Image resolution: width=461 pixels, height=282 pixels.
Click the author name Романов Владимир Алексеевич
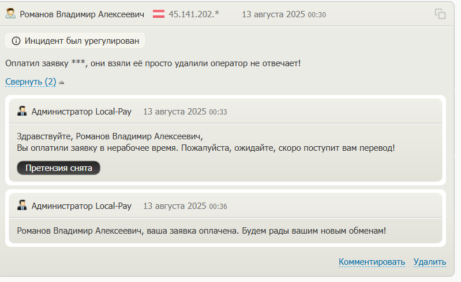coord(82,14)
